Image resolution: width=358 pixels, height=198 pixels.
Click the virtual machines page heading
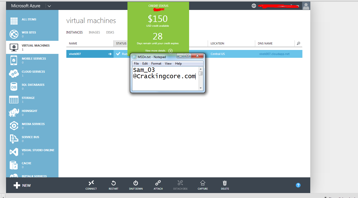[x=91, y=21]
